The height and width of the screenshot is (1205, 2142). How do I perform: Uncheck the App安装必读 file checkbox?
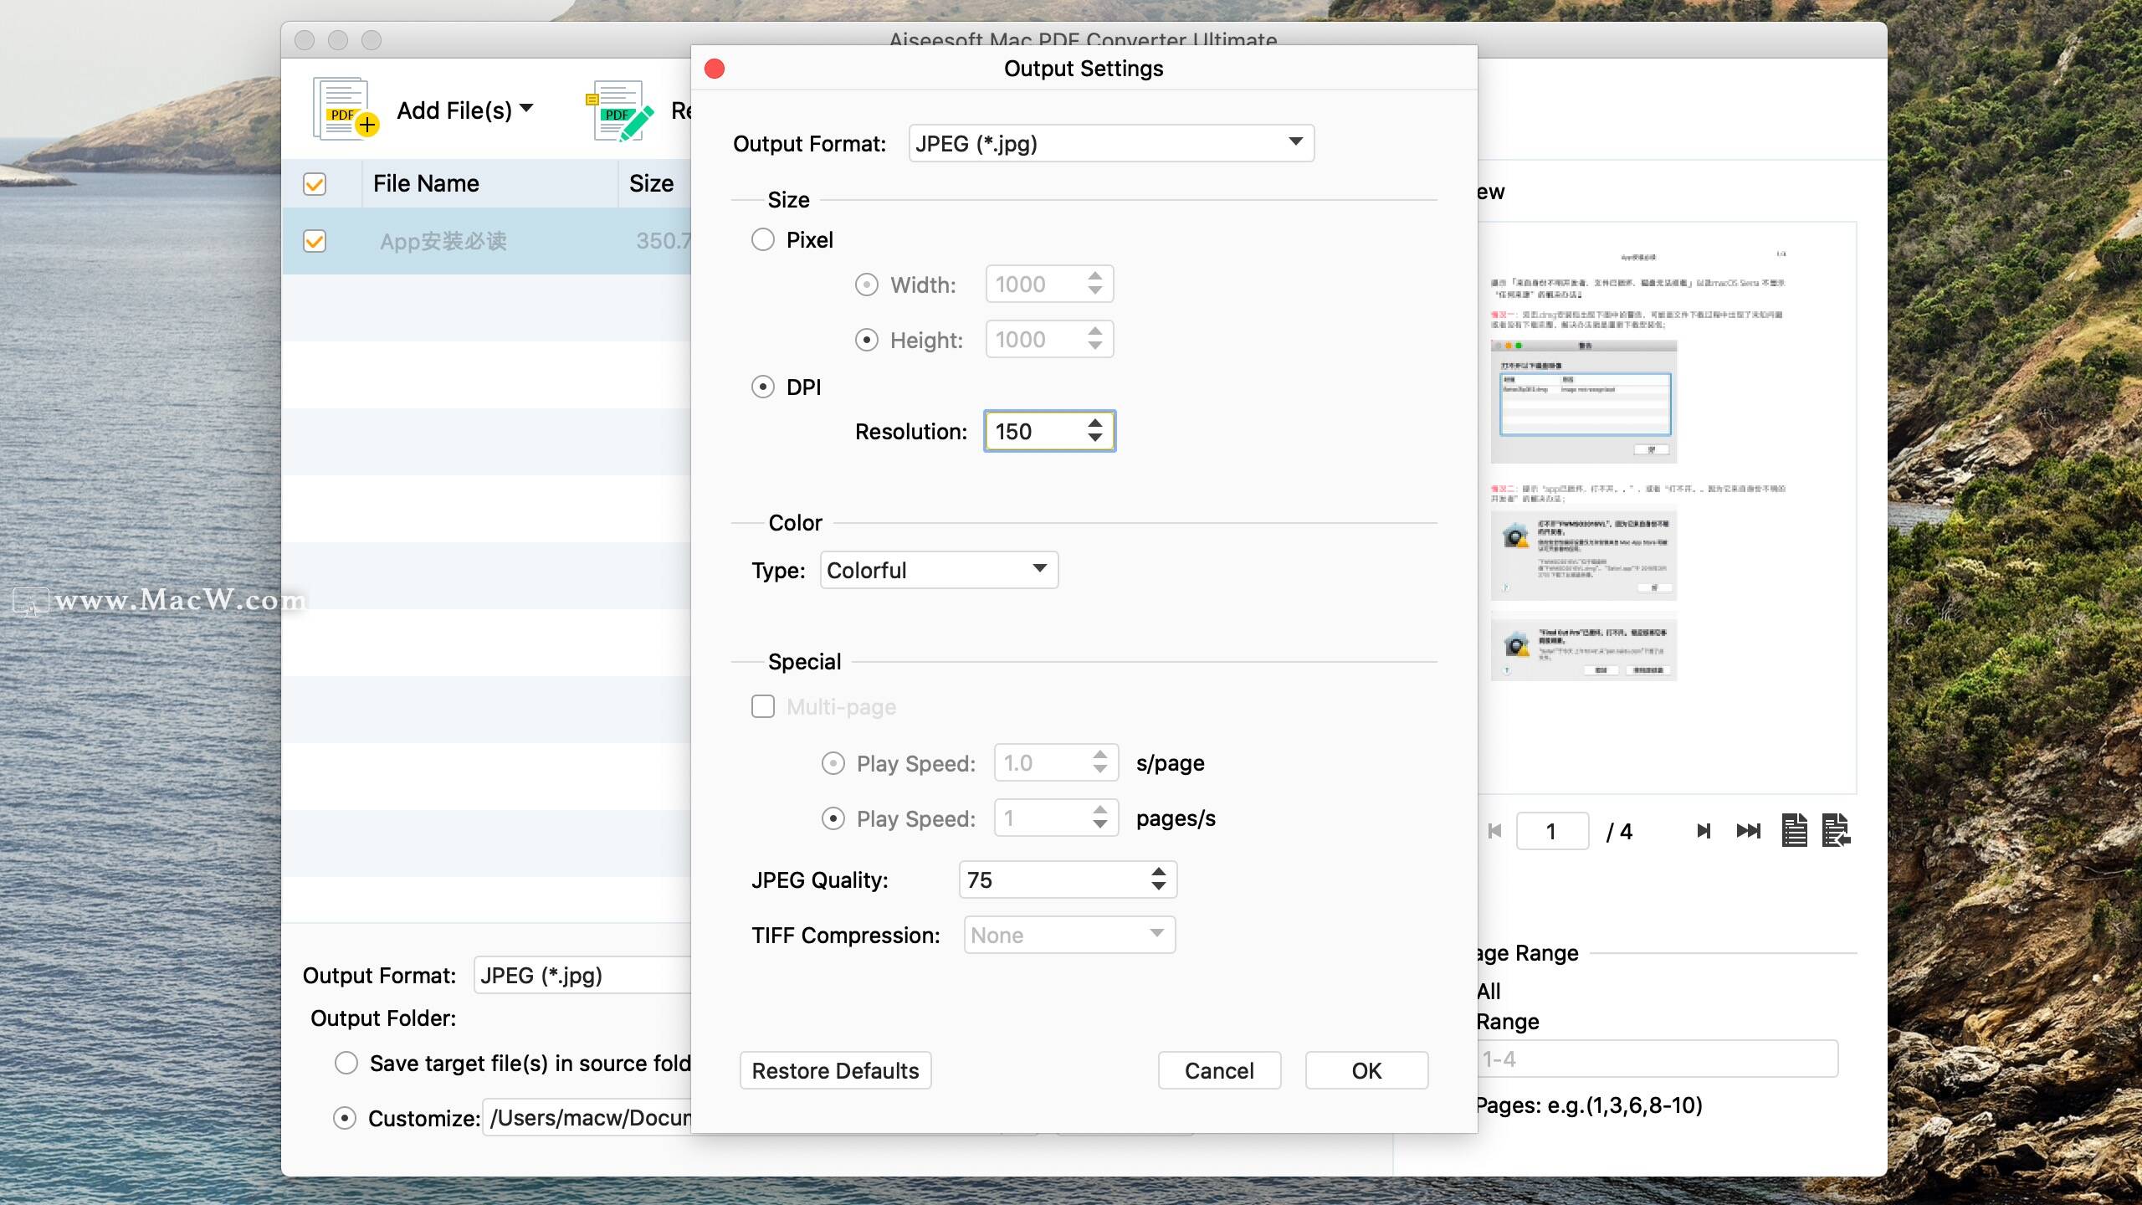pyautogui.click(x=315, y=241)
